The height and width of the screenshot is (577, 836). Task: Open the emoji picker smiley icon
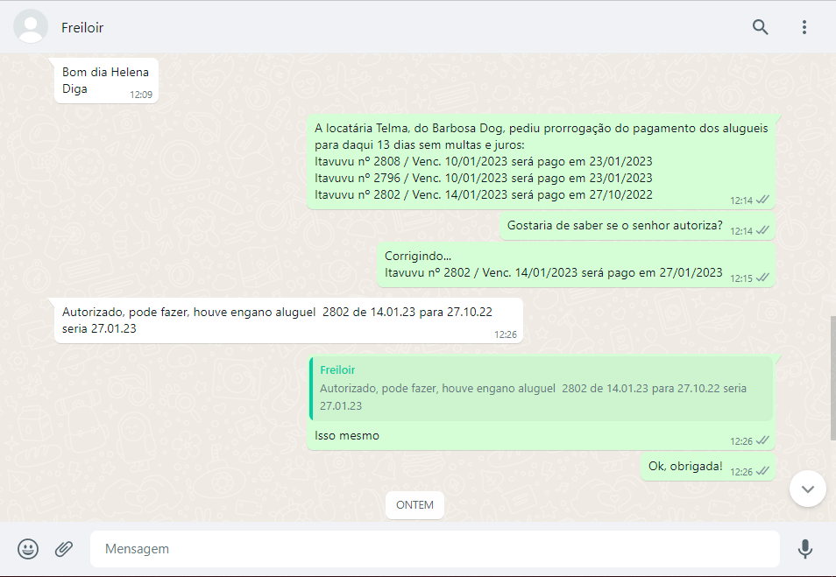28,549
